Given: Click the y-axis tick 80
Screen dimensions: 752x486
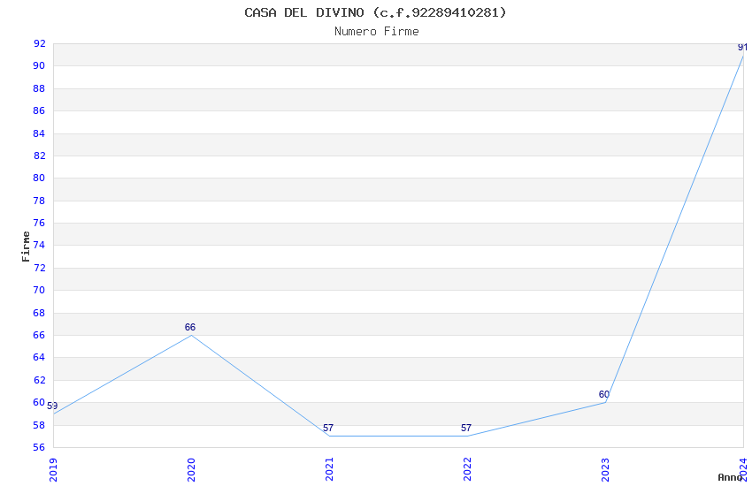Looking at the screenshot, I should coord(39,178).
